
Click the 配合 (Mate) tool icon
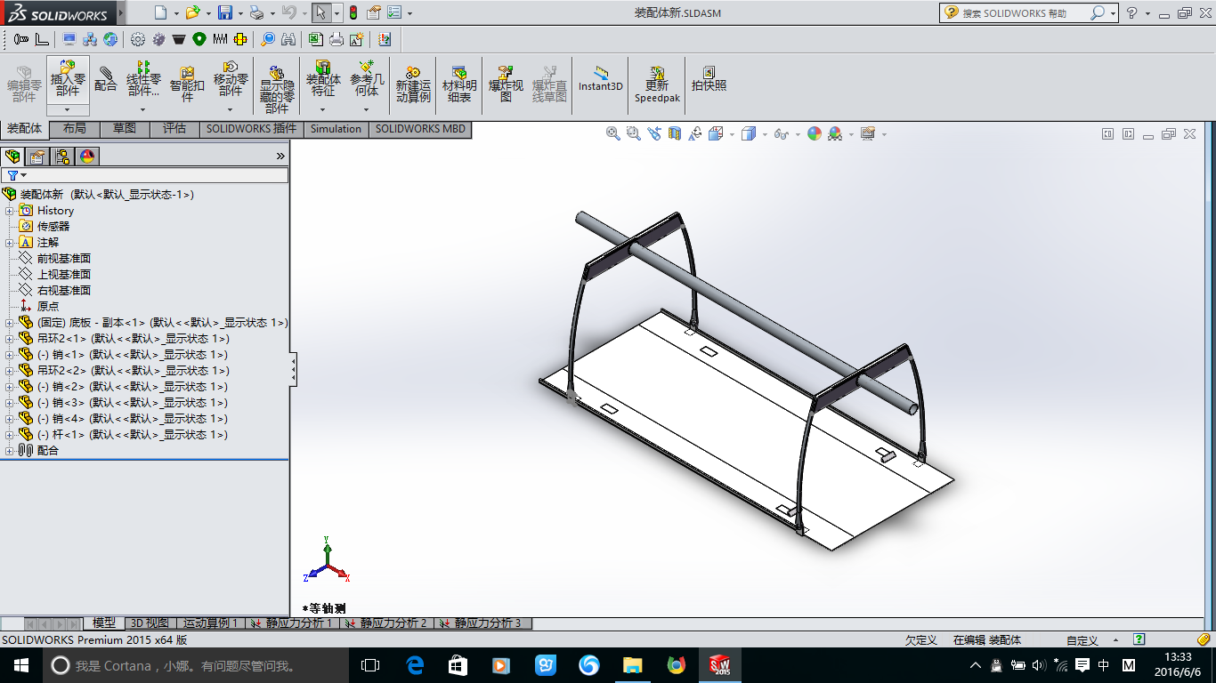106,79
